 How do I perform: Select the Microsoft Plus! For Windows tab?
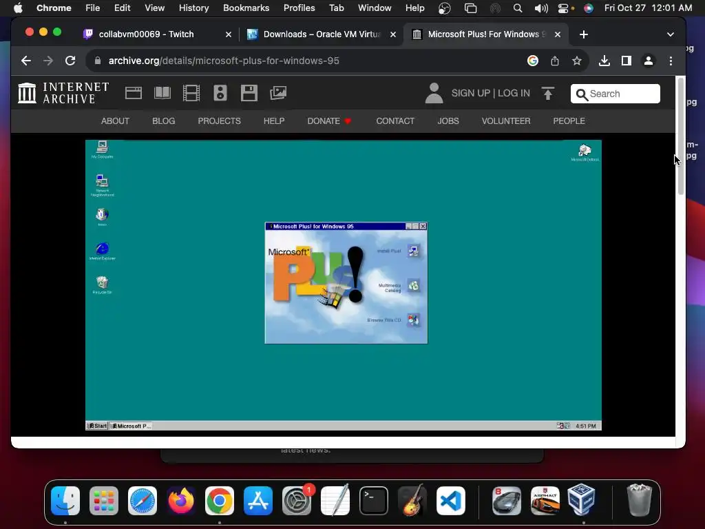click(485, 34)
